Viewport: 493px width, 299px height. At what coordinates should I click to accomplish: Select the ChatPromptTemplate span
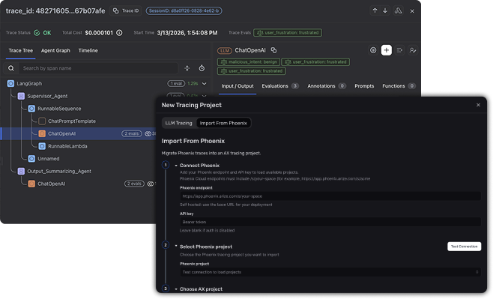(72, 121)
